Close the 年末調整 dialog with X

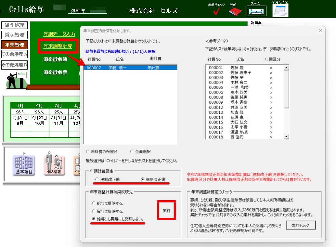[x=320, y=31]
